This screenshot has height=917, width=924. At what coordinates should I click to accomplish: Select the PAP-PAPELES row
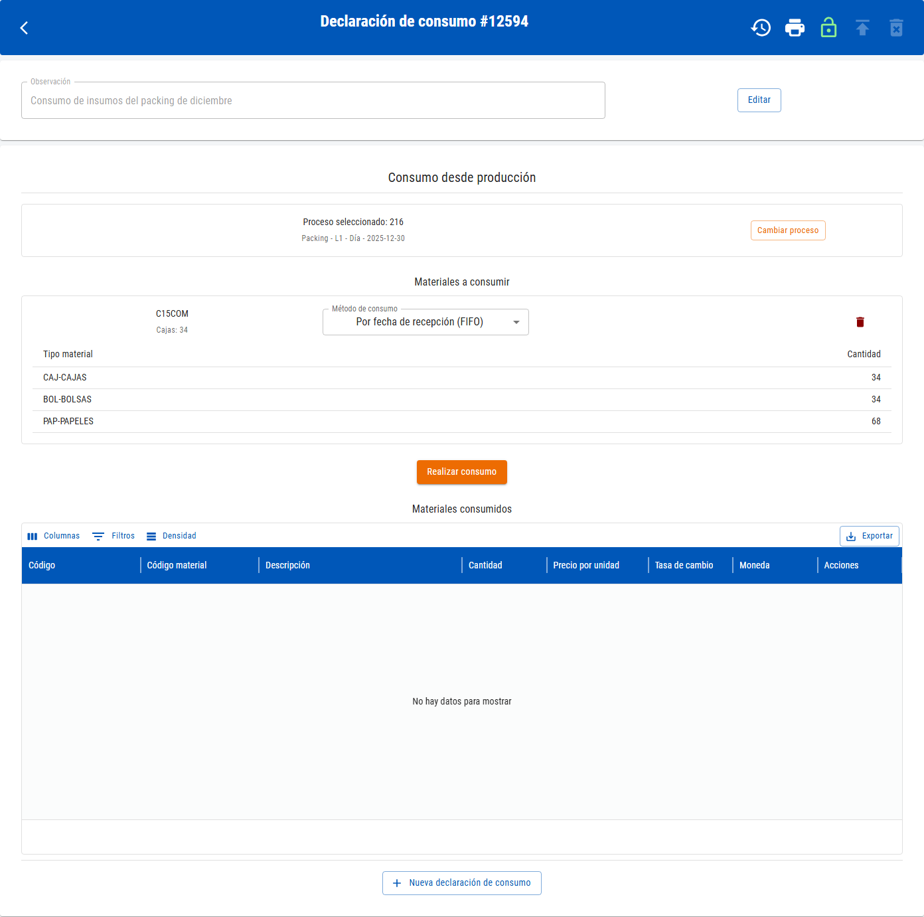pos(462,422)
